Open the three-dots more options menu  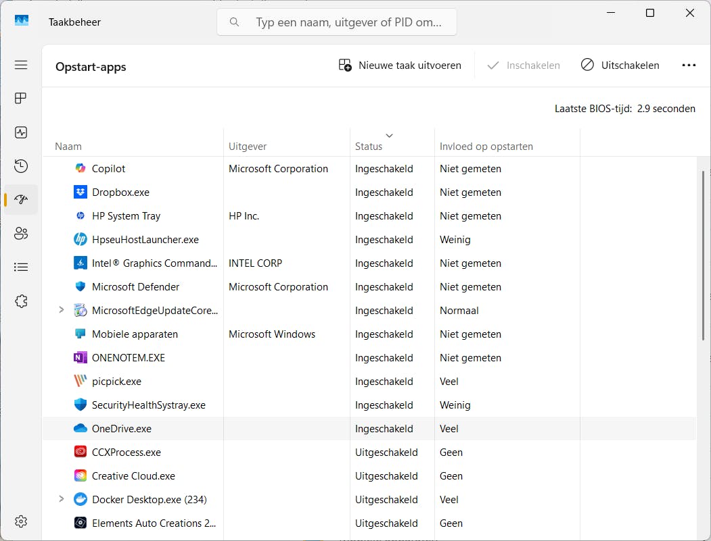tap(689, 66)
